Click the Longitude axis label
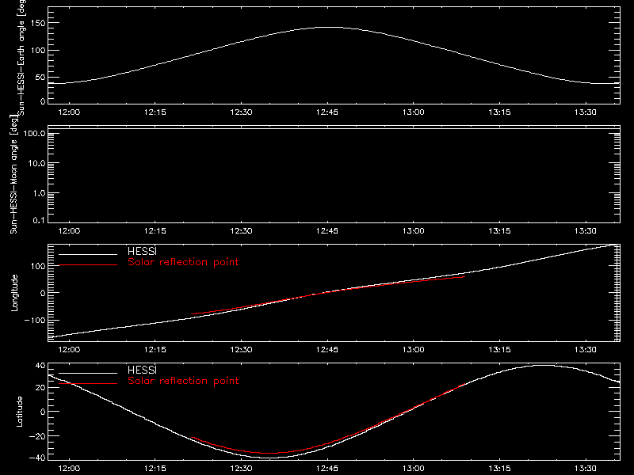 14,293
